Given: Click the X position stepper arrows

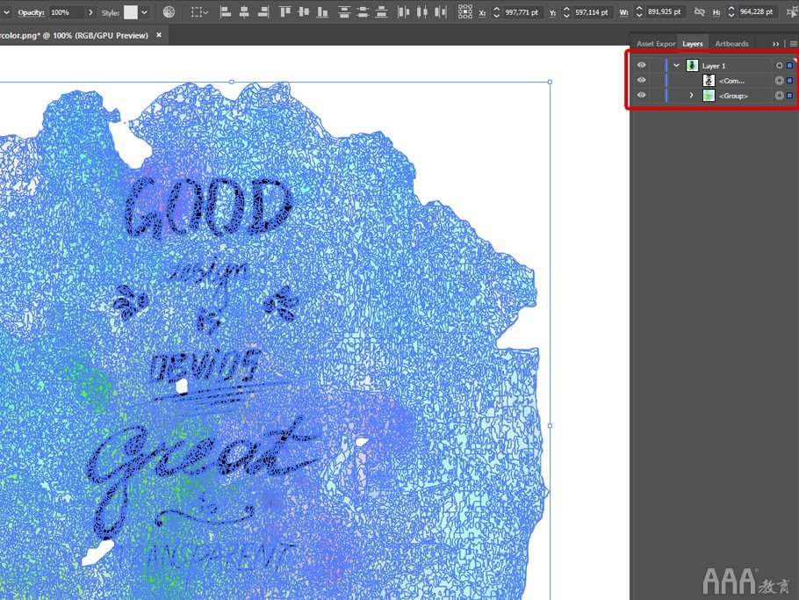Looking at the screenshot, I should click(496, 12).
